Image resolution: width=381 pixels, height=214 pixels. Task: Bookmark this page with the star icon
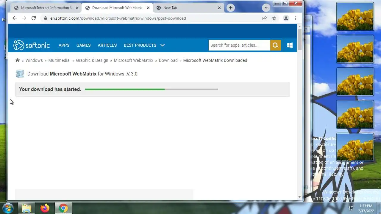point(274,18)
